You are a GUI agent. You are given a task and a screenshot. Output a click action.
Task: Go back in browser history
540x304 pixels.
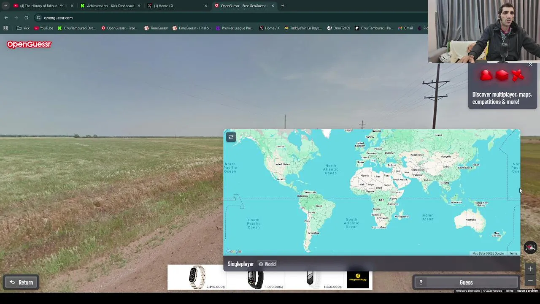click(6, 18)
